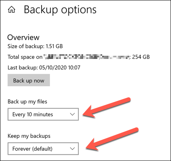
Task: Open the Forever (default) dropdown
Action: [x=43, y=149]
